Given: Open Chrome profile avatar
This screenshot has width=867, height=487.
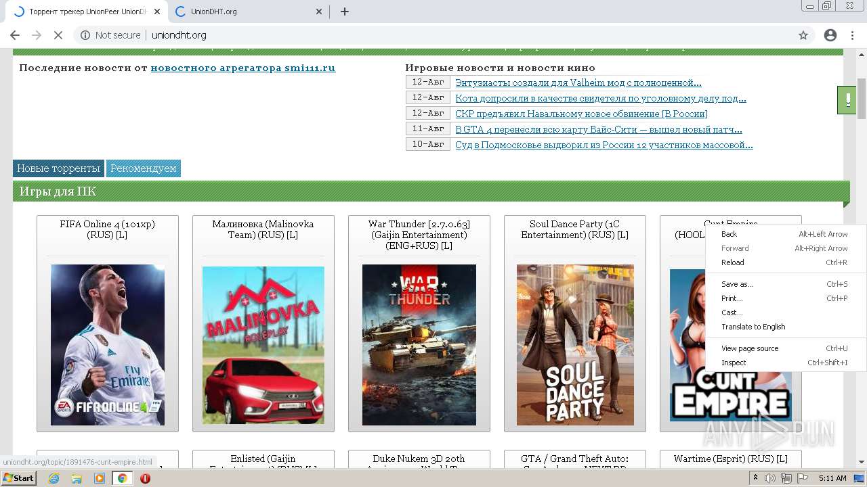Looking at the screenshot, I should (830, 35).
